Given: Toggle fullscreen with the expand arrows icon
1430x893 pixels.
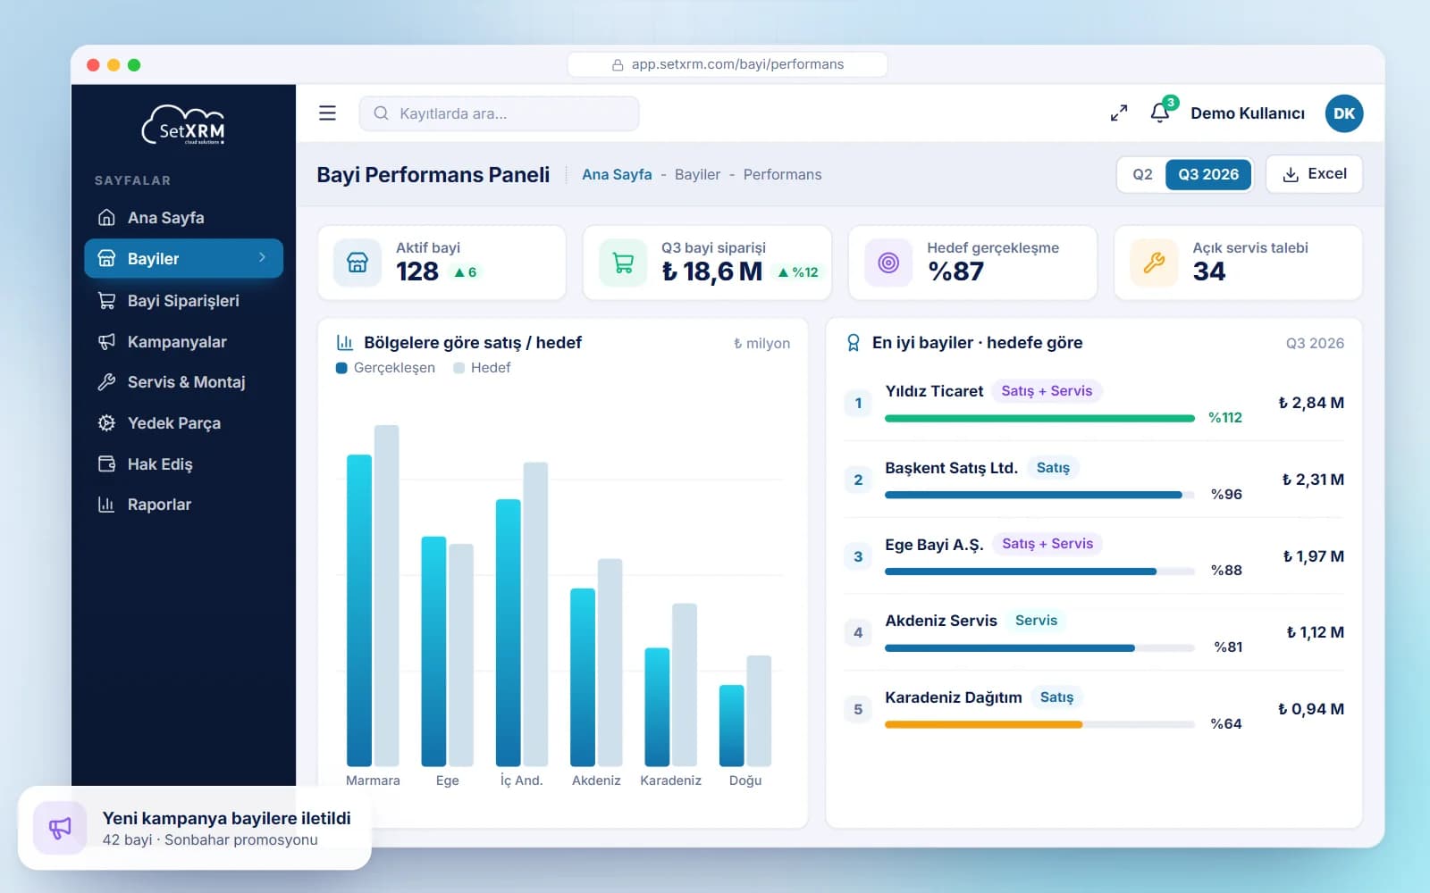Looking at the screenshot, I should pos(1118,113).
